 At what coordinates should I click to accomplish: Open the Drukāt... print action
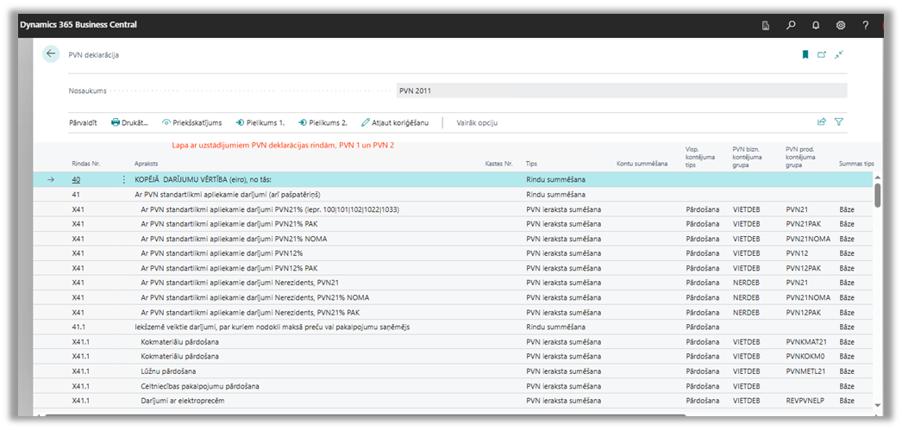tap(129, 122)
